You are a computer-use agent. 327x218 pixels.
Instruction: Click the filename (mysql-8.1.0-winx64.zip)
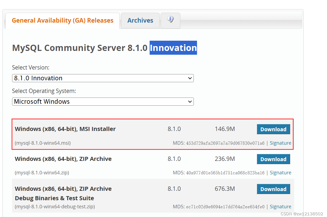click(42, 173)
